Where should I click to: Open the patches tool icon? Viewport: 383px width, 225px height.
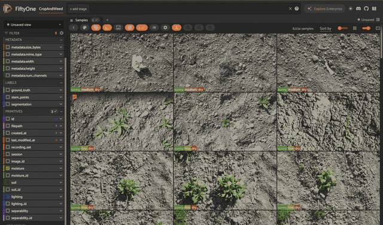coord(107,28)
